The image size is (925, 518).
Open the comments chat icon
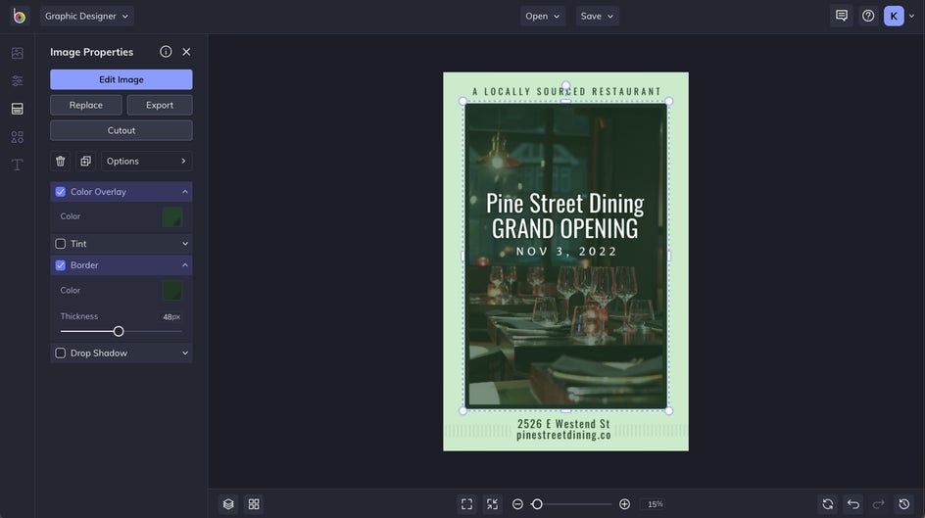[842, 16]
